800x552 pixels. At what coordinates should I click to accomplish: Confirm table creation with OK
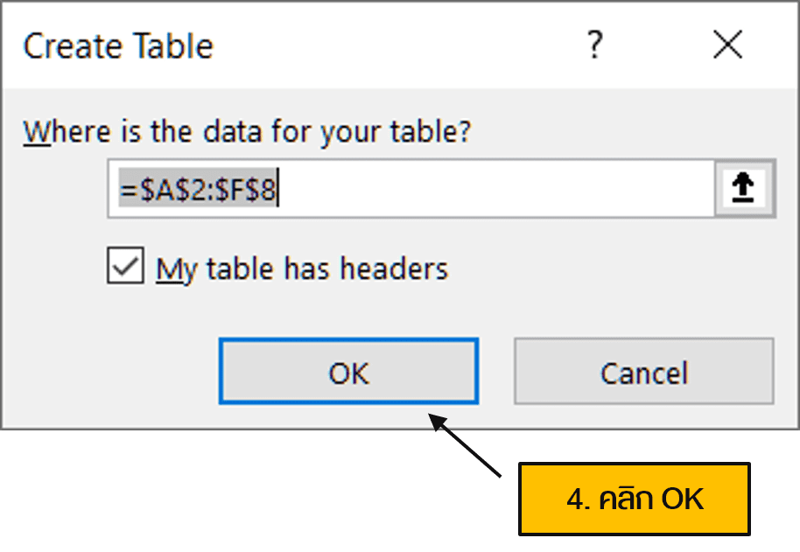click(348, 372)
